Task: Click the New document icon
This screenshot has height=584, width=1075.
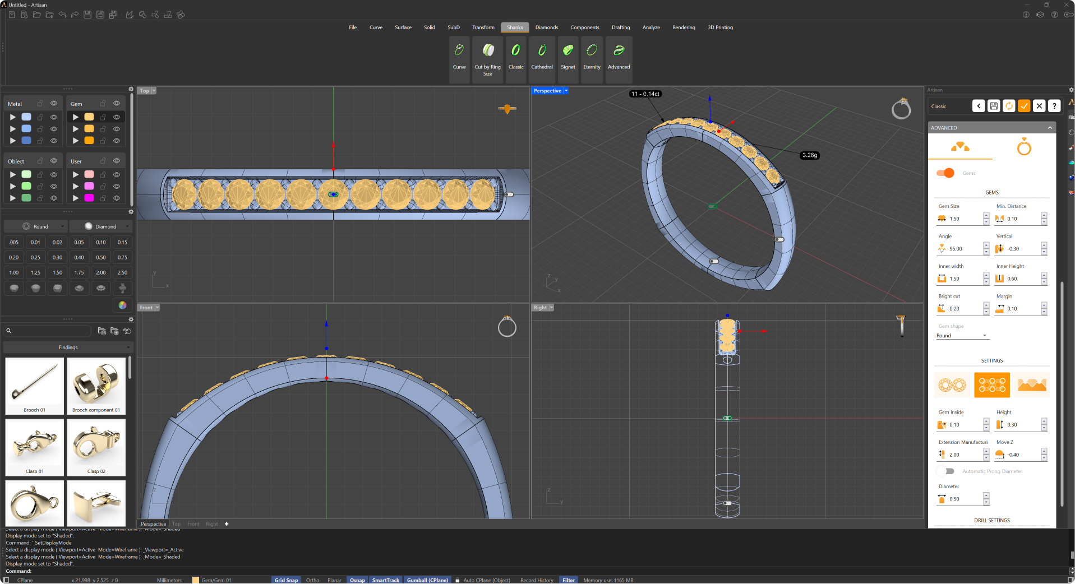Action: [12, 15]
